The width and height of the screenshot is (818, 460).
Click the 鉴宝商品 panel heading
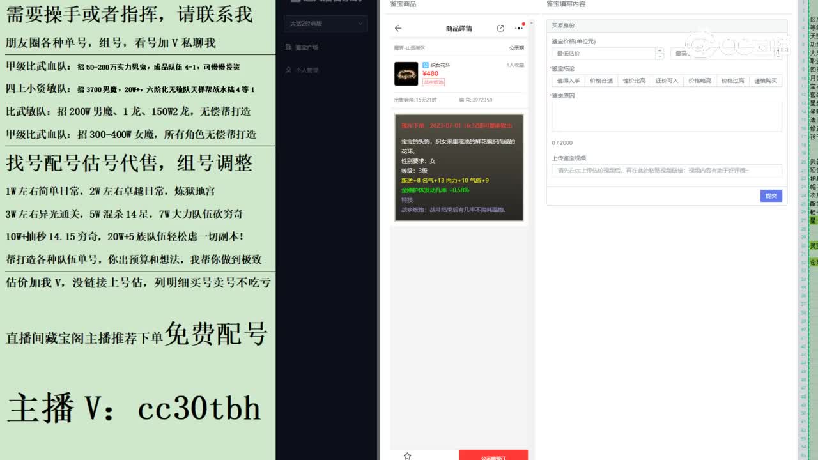tap(403, 4)
